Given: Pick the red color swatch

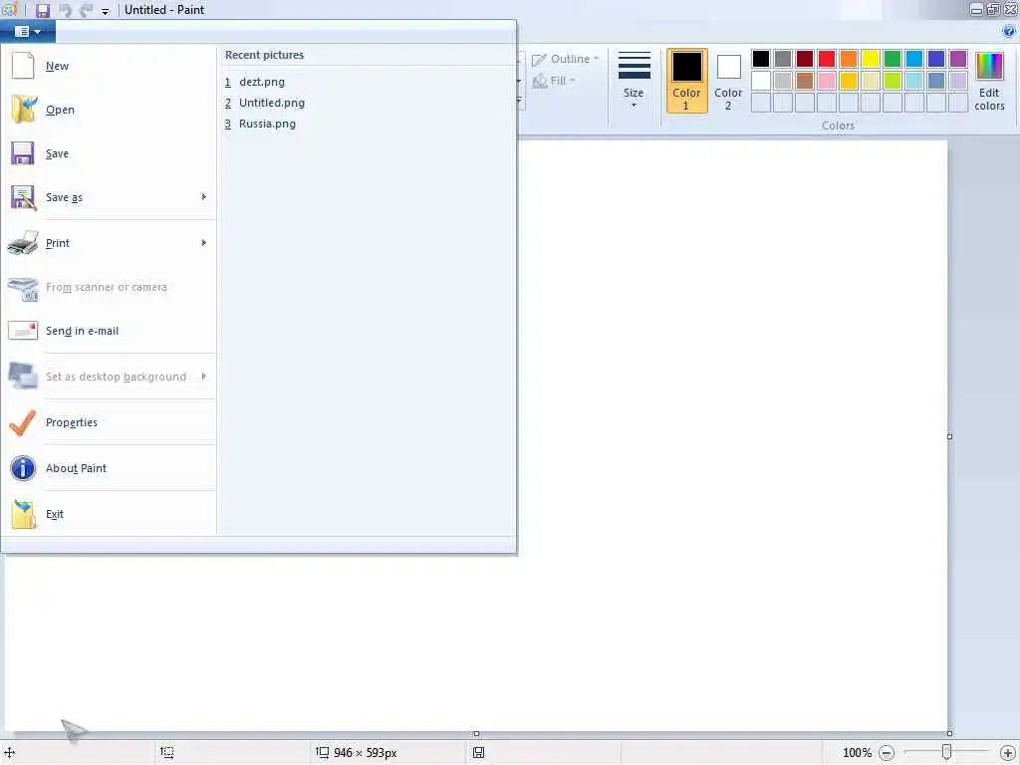Looking at the screenshot, I should click(x=826, y=59).
